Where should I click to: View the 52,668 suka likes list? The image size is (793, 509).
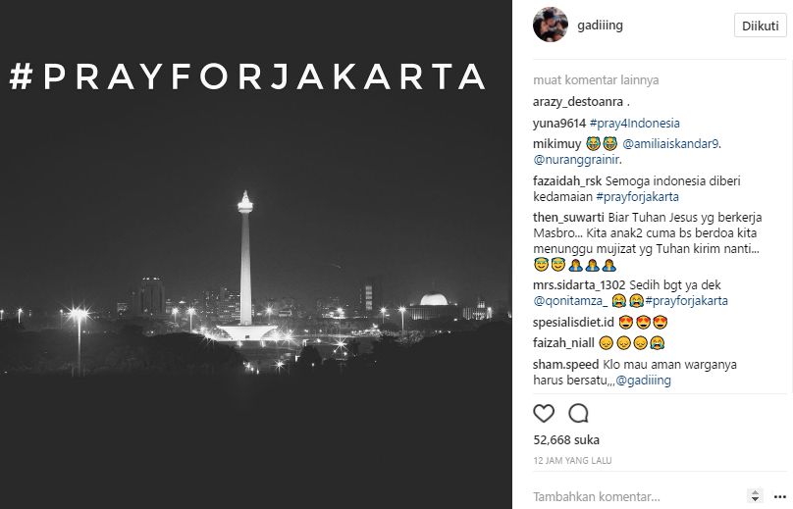(566, 439)
